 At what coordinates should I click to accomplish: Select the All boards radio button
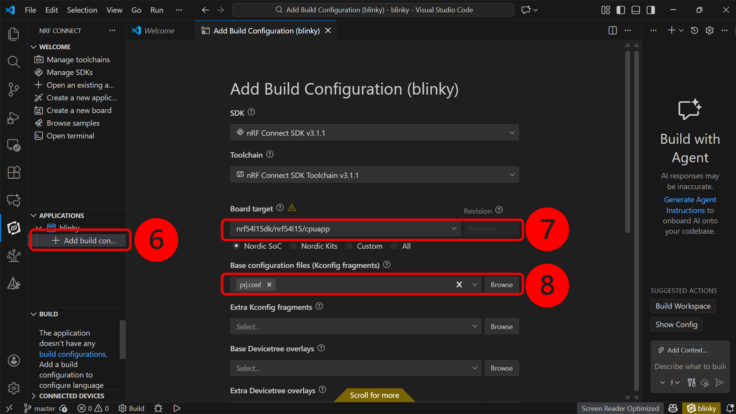[x=394, y=246]
